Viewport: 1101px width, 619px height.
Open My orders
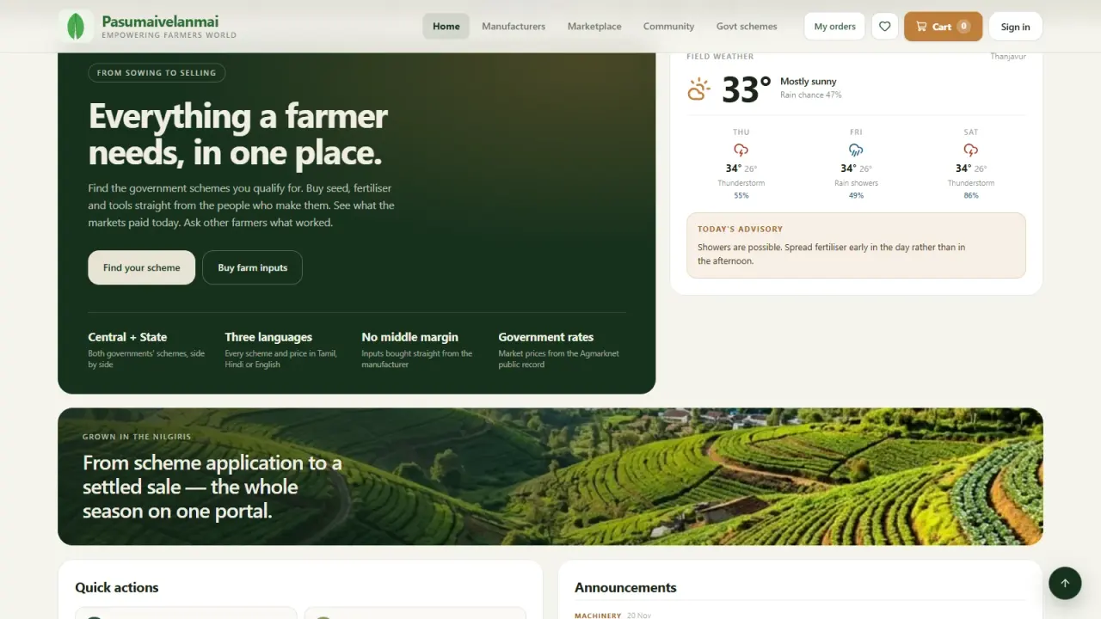tap(834, 27)
